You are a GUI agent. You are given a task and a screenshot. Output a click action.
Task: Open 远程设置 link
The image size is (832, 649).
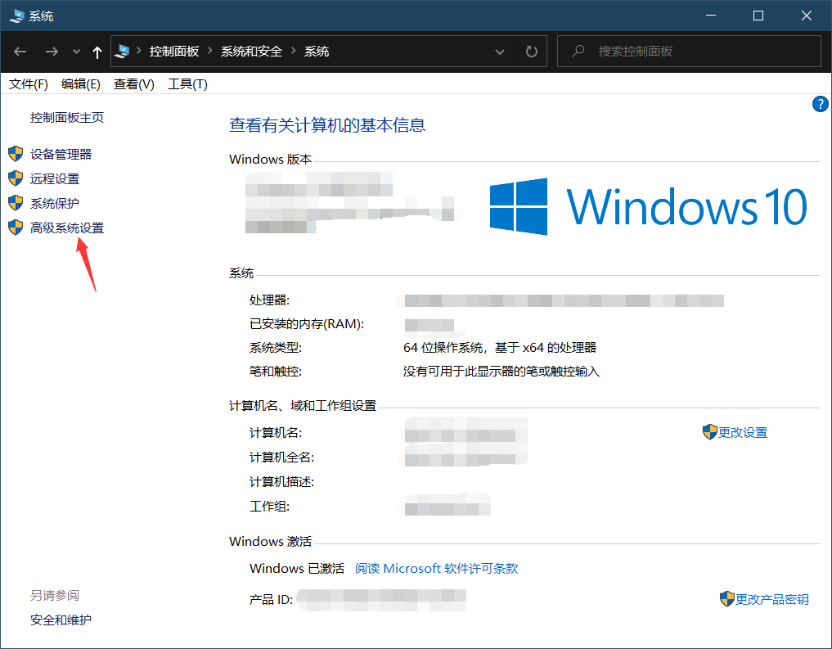coord(55,179)
